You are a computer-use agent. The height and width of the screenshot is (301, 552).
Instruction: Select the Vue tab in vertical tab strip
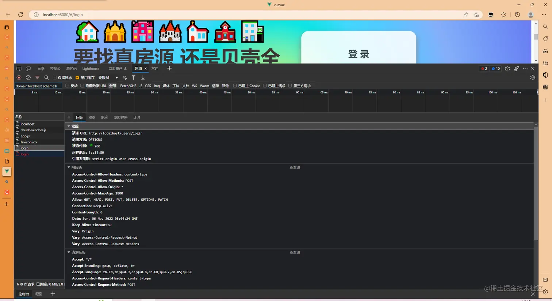point(7,171)
